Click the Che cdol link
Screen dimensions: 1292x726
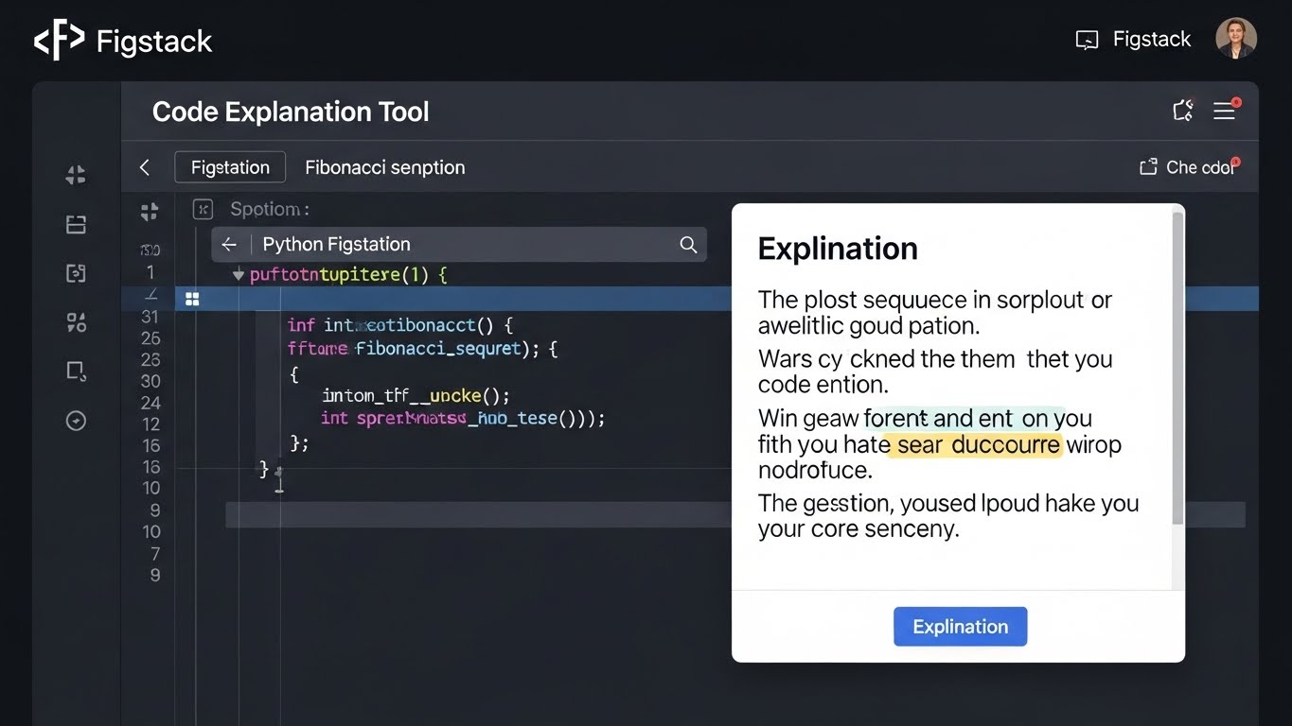pyautogui.click(x=1189, y=167)
